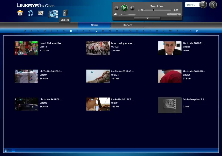222x156 pixels.
Task: Click the search magnifier button
Action: [x=203, y=4]
